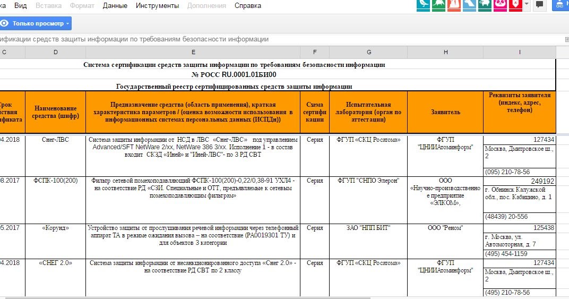The height and width of the screenshot is (299, 569).
Task: Open the Справка menu
Action: click(247, 6)
